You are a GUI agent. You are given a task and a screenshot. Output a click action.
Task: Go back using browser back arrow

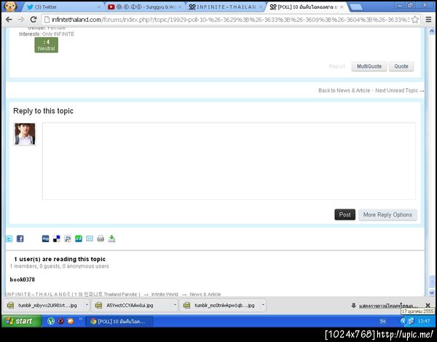click(9, 20)
